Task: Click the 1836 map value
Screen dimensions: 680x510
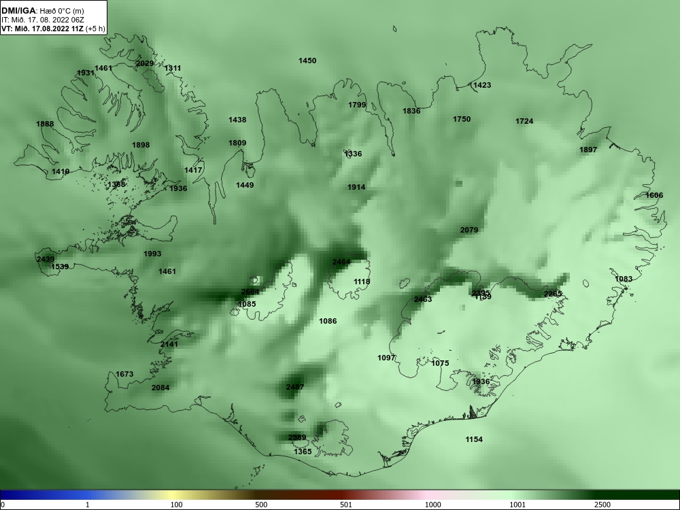Action: 411,111
